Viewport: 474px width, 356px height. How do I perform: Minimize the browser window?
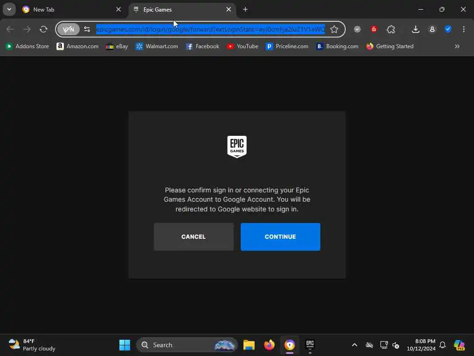point(420,9)
